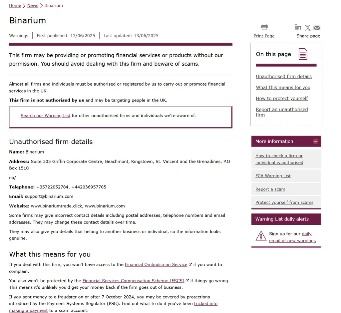This screenshot has width=341, height=313.
Task: Share page via X icon
Action: click(307, 28)
